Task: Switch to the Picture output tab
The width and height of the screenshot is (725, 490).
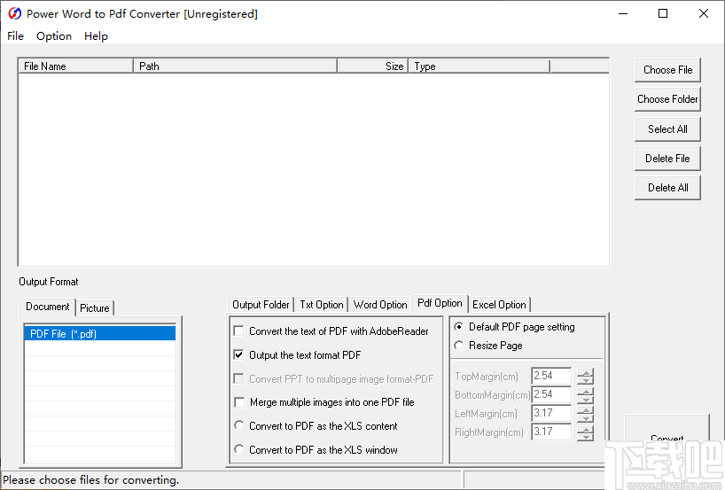Action: tap(95, 307)
